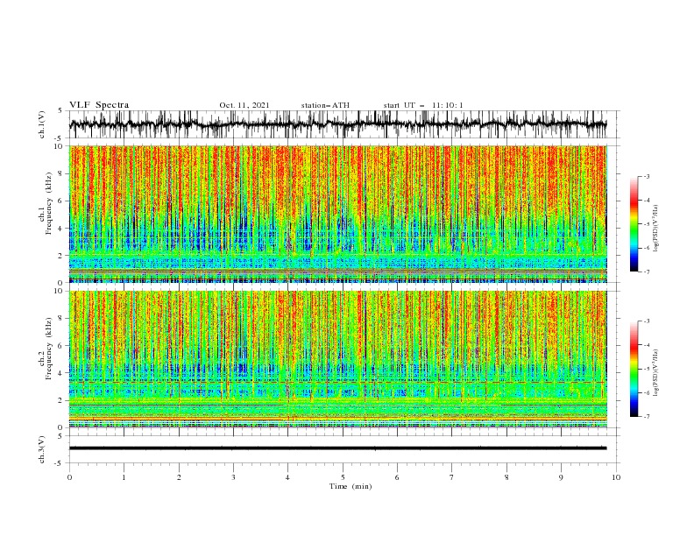Click inside the ch.1 frequency spectrogram
Viewport: 694px width, 536px height.
[x=338, y=214]
